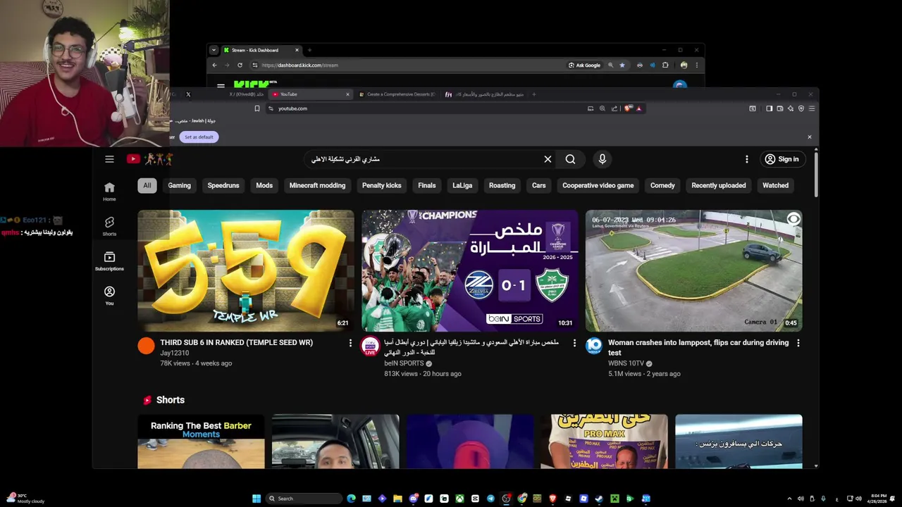Viewport: 902px width, 507px height.
Task: Open YouTube settings three-dot menu
Action: (x=747, y=159)
